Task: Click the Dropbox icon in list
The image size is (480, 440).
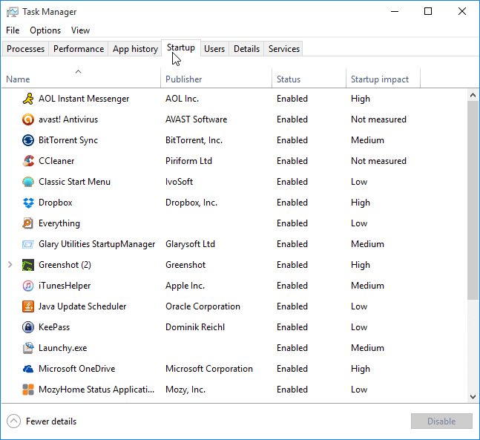Action: point(28,203)
